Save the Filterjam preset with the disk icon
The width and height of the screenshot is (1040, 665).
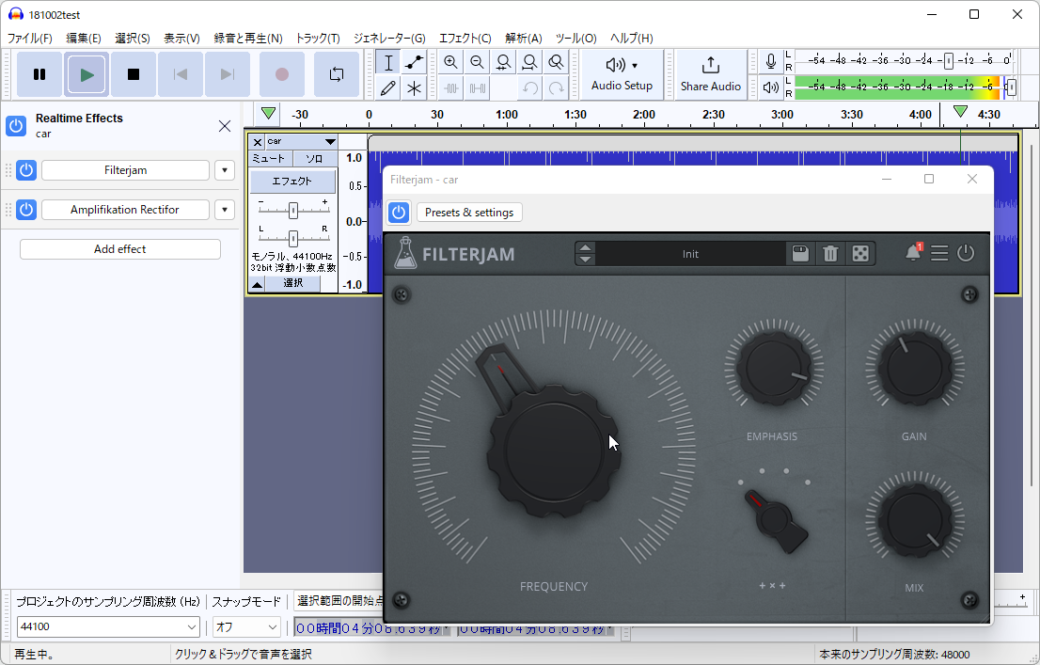click(x=799, y=253)
